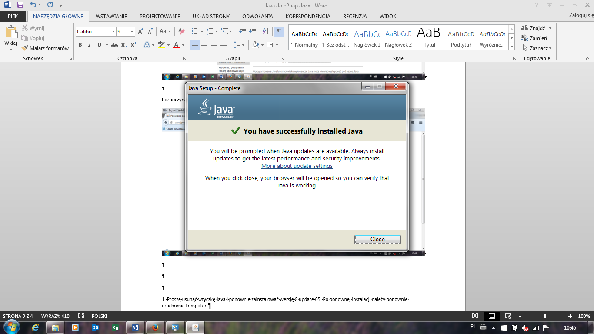Apply the Tytuł style
Image resolution: width=594 pixels, height=334 pixels.
pyautogui.click(x=430, y=38)
